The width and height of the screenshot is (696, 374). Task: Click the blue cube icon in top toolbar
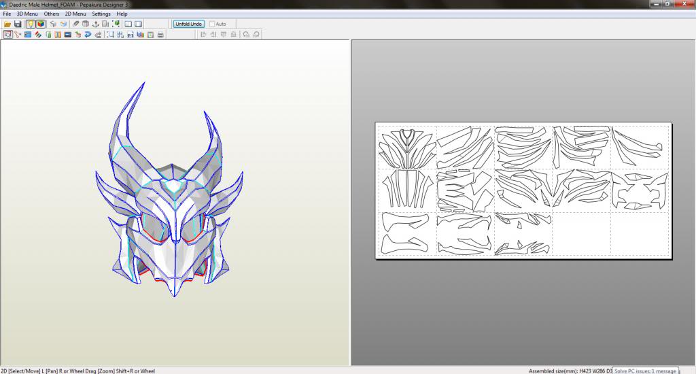point(63,24)
